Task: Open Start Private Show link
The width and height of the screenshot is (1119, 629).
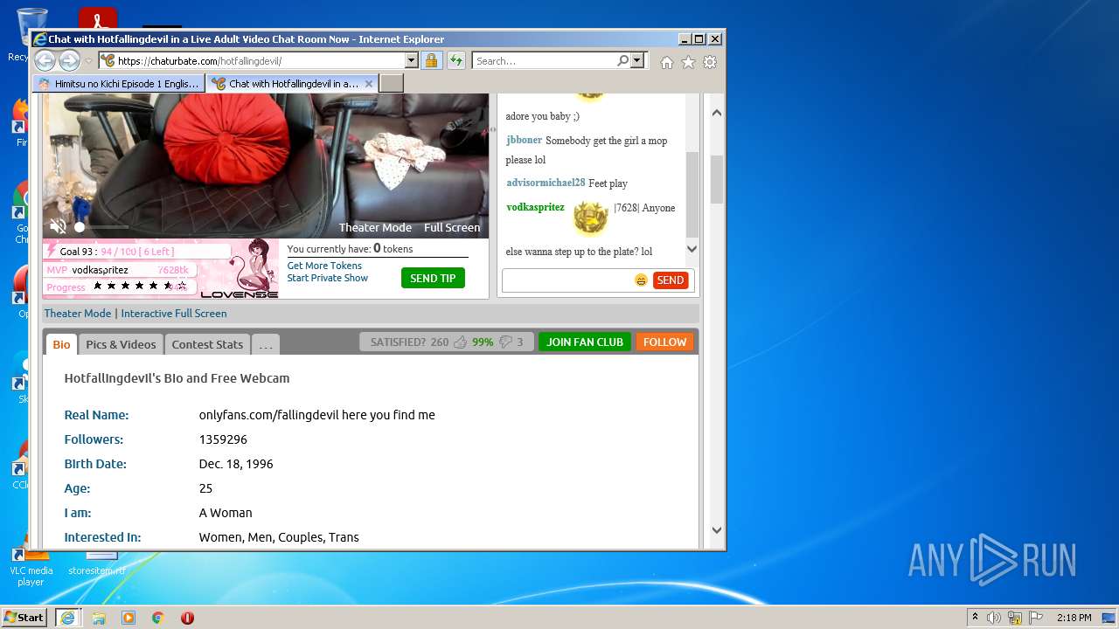Action: (328, 278)
